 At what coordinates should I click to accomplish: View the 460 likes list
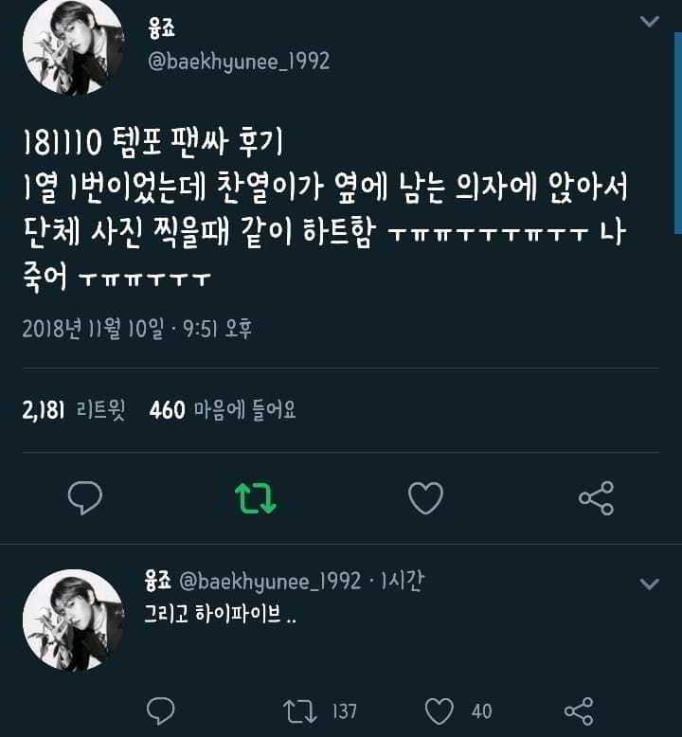[223, 410]
